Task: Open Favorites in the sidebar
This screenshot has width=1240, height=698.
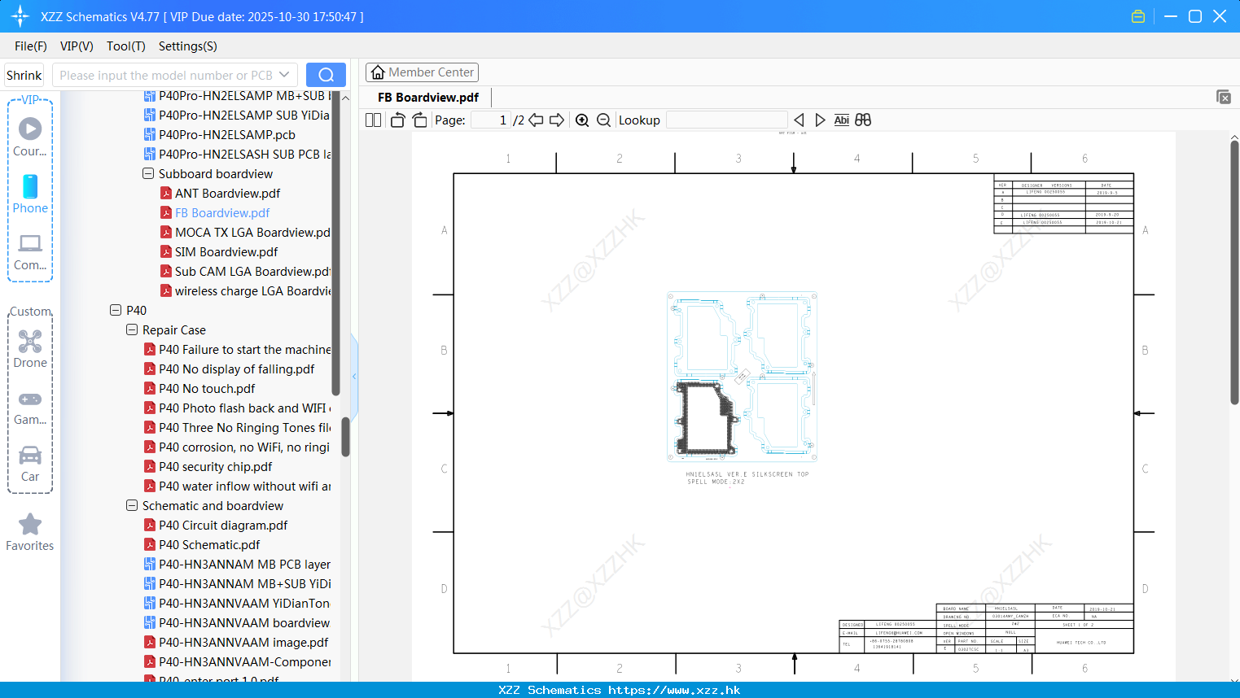Action: [x=30, y=533]
